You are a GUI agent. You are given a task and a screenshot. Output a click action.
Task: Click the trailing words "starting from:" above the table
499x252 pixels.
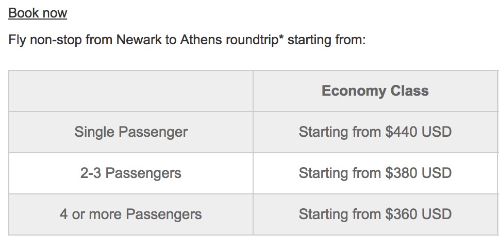coord(326,40)
